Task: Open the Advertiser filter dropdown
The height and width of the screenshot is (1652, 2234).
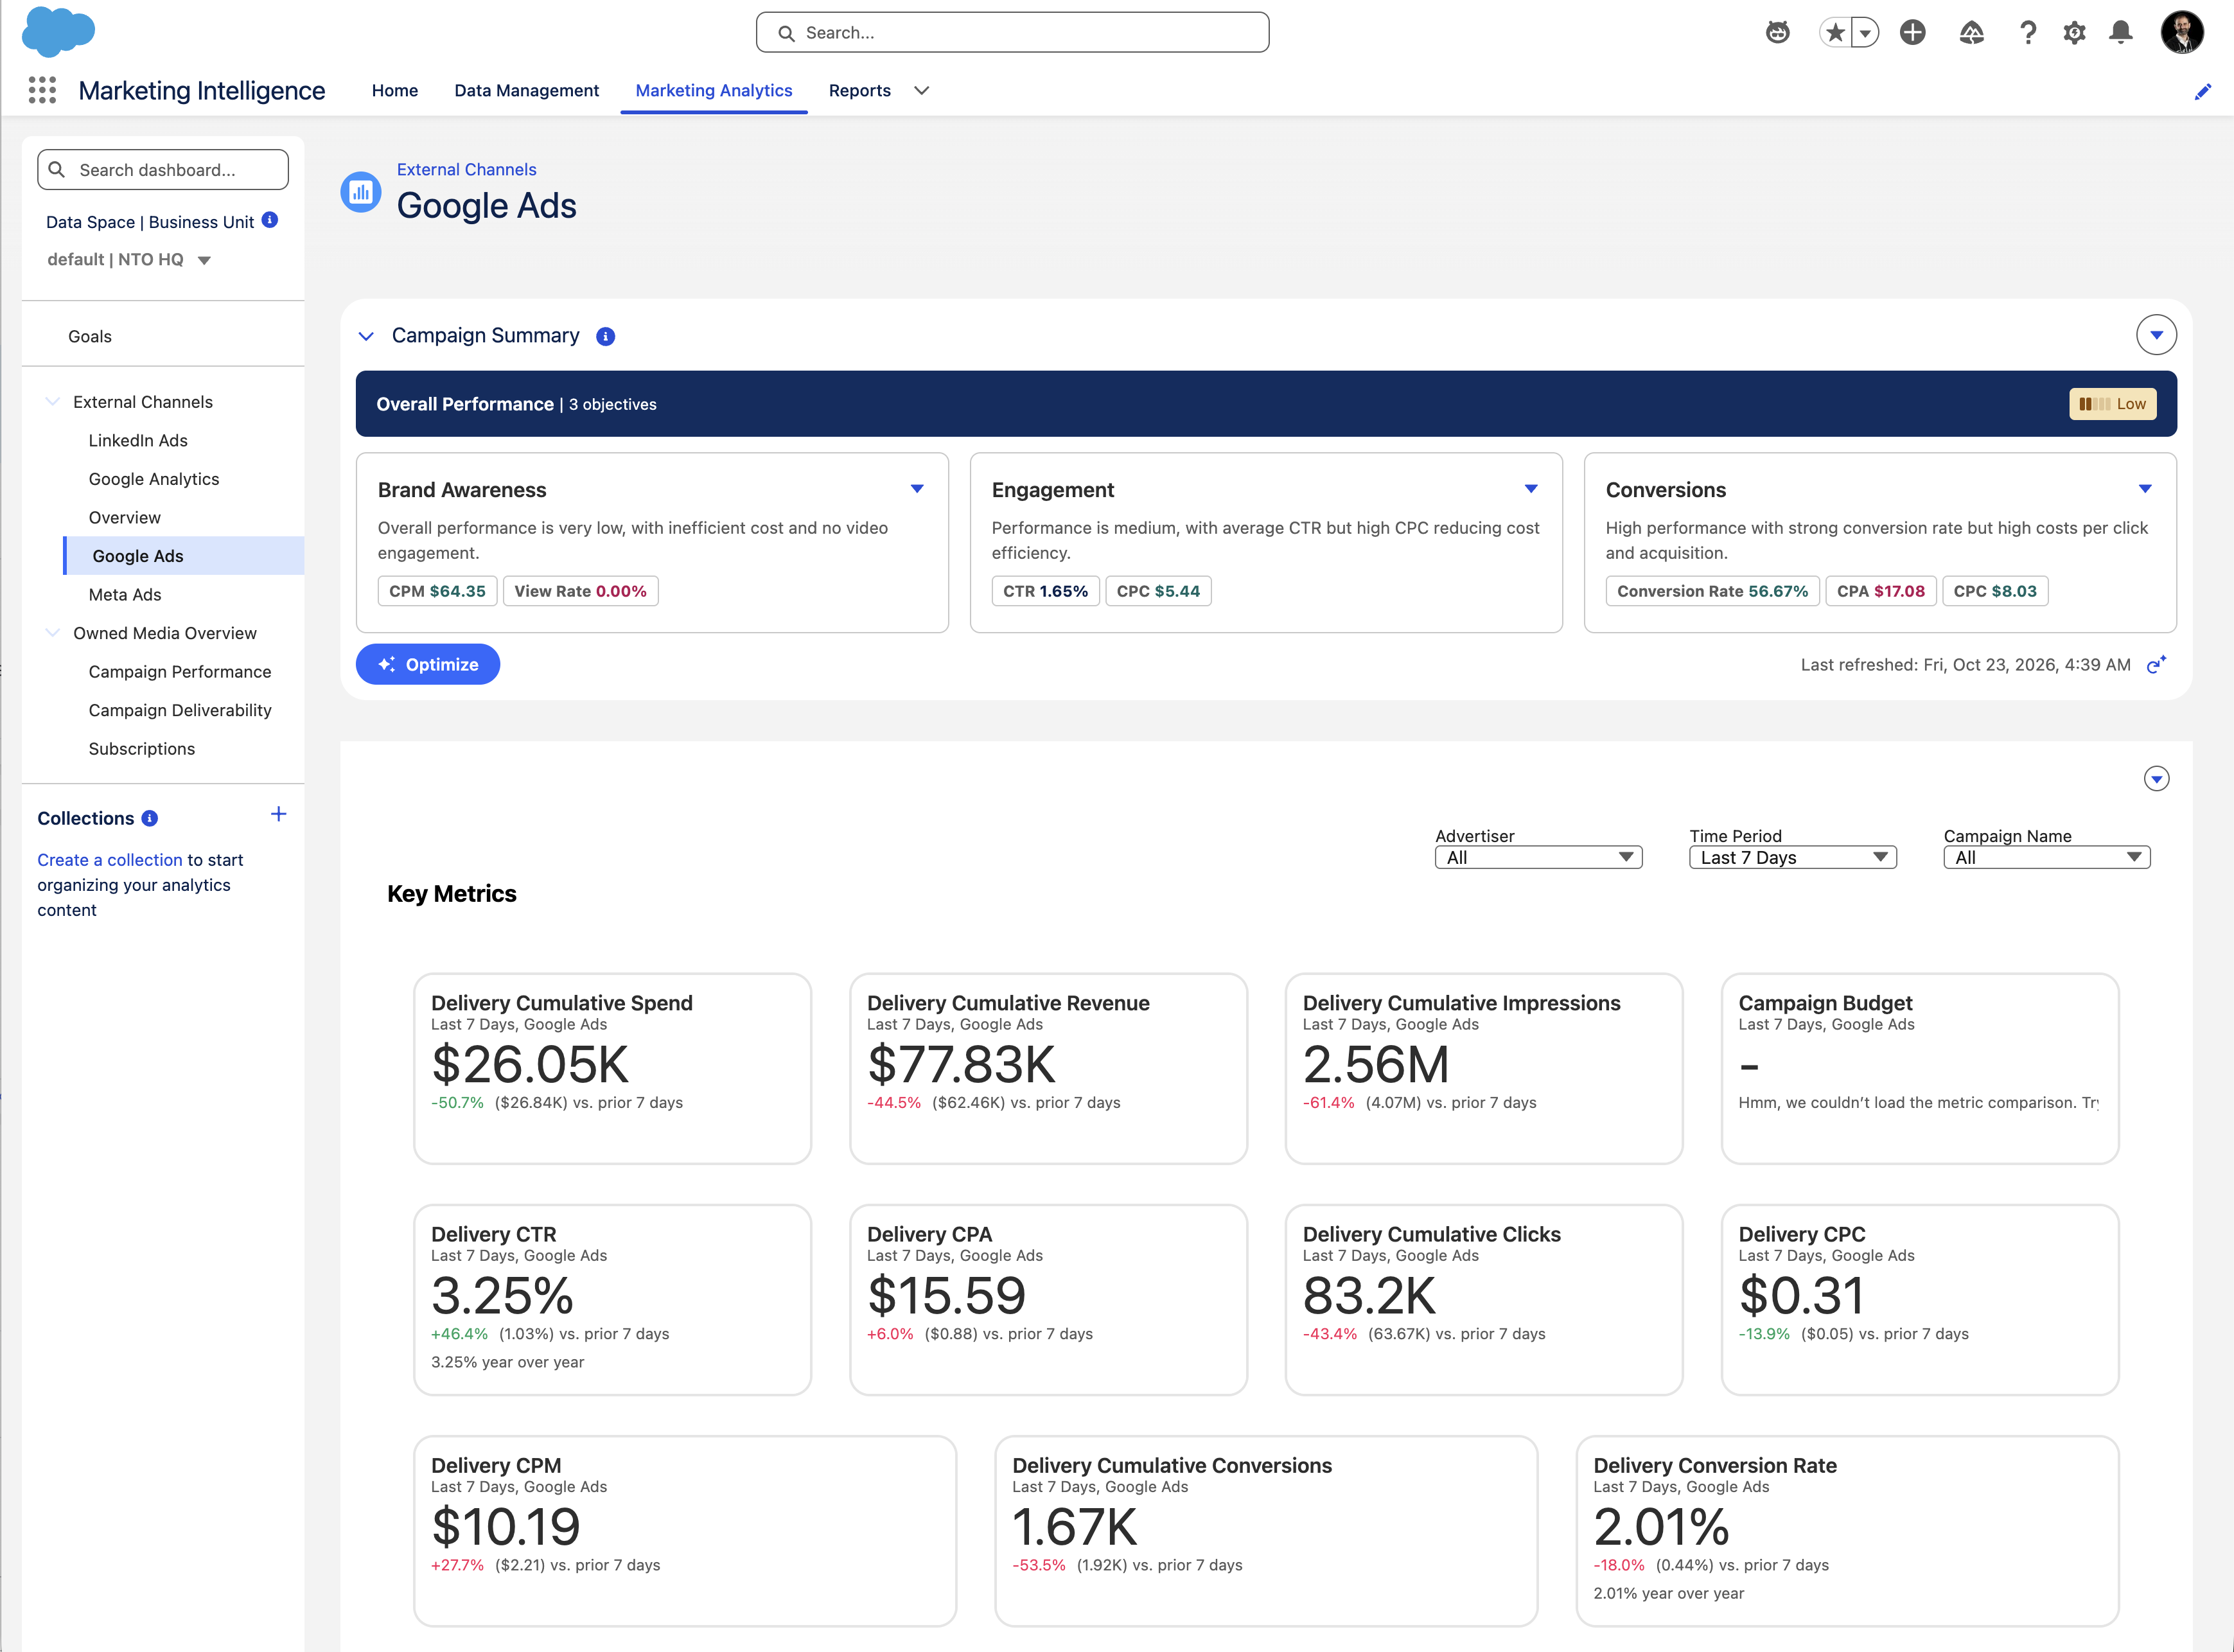Action: tap(1538, 857)
